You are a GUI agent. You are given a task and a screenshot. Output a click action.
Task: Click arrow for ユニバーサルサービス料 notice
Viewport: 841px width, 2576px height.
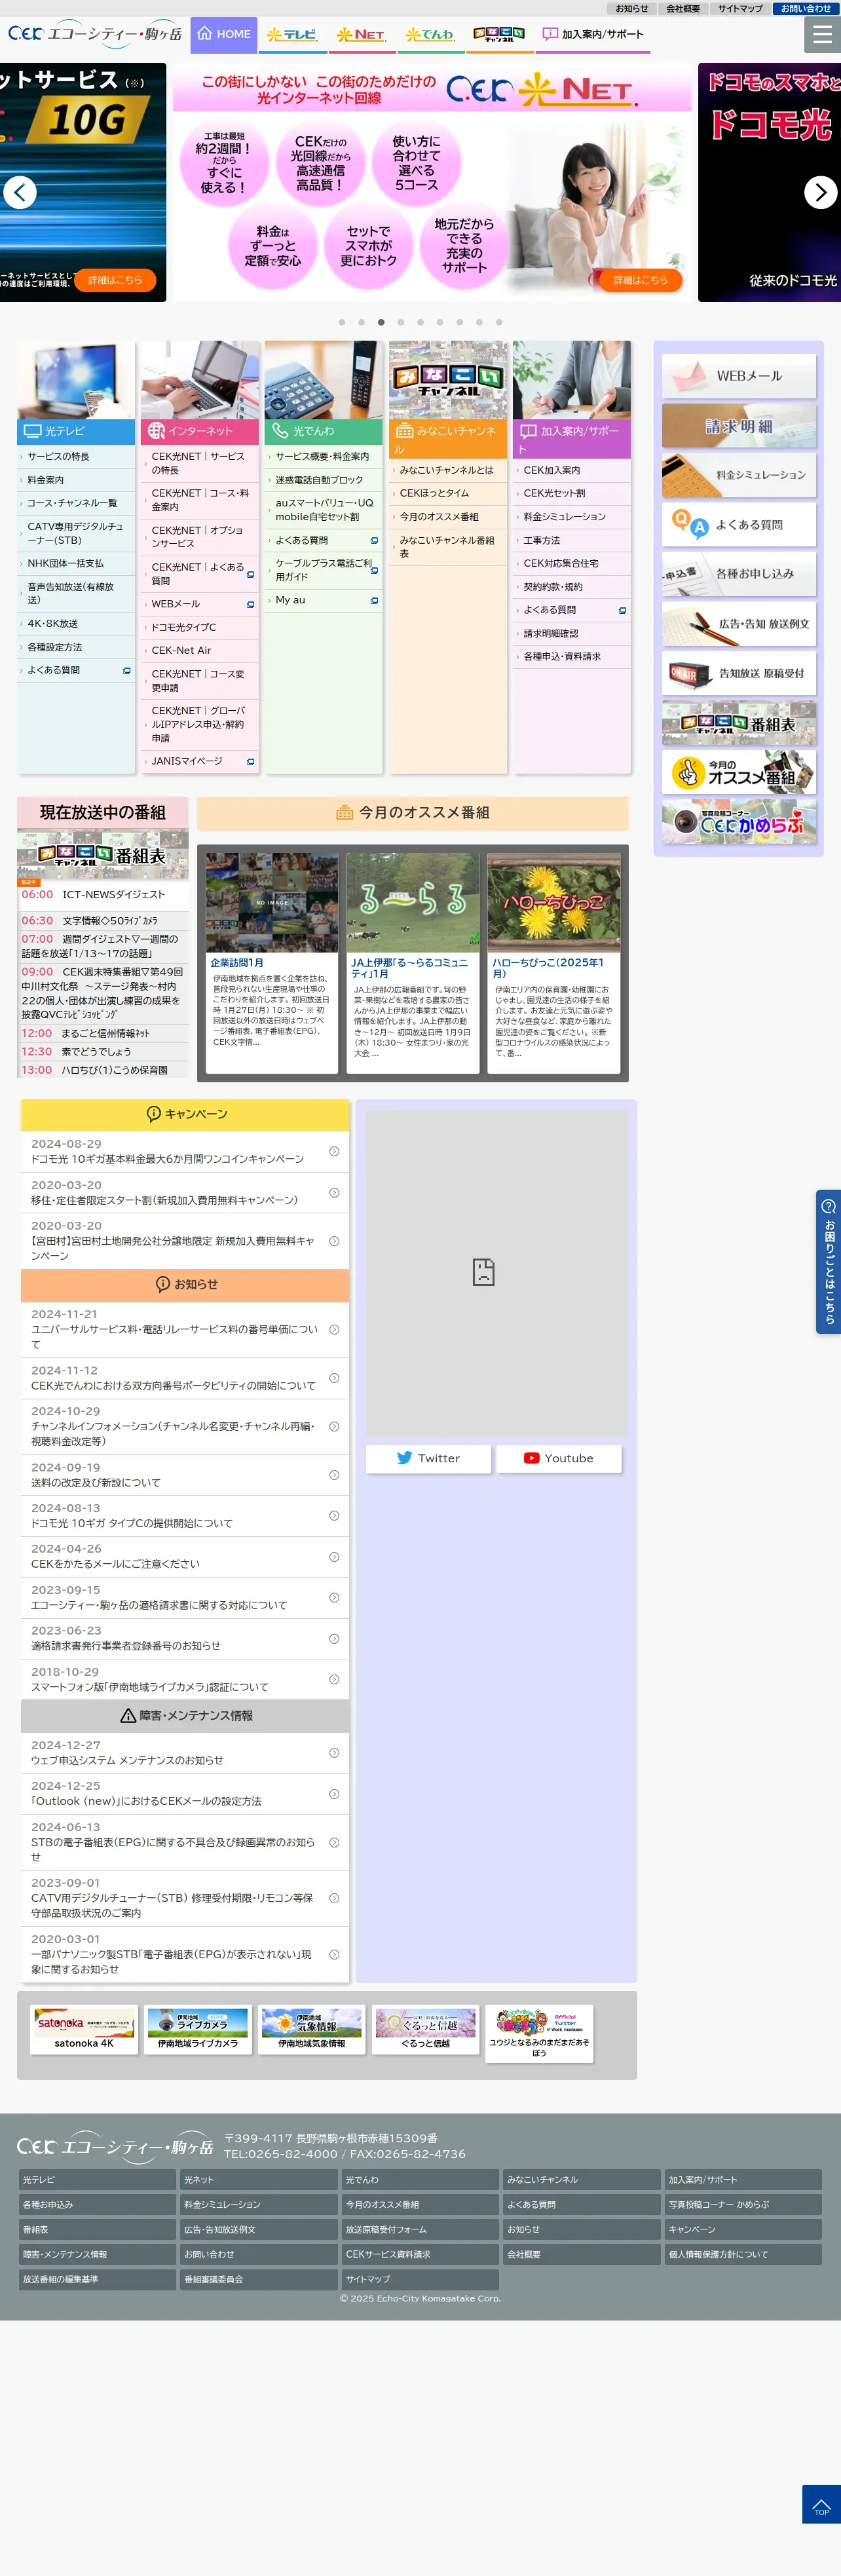click(334, 1329)
